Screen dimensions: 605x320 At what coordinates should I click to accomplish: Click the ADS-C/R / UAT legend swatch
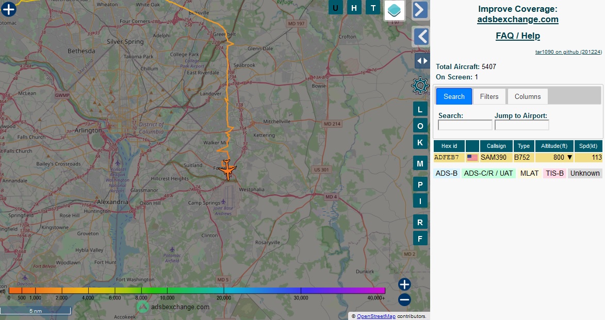click(x=488, y=174)
